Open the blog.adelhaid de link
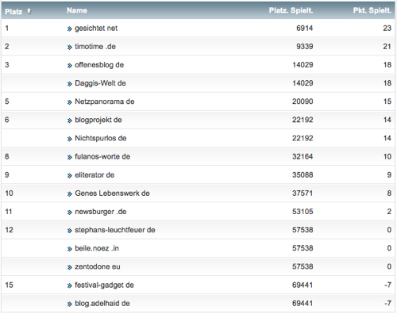The image size is (397, 314). tap(102, 304)
